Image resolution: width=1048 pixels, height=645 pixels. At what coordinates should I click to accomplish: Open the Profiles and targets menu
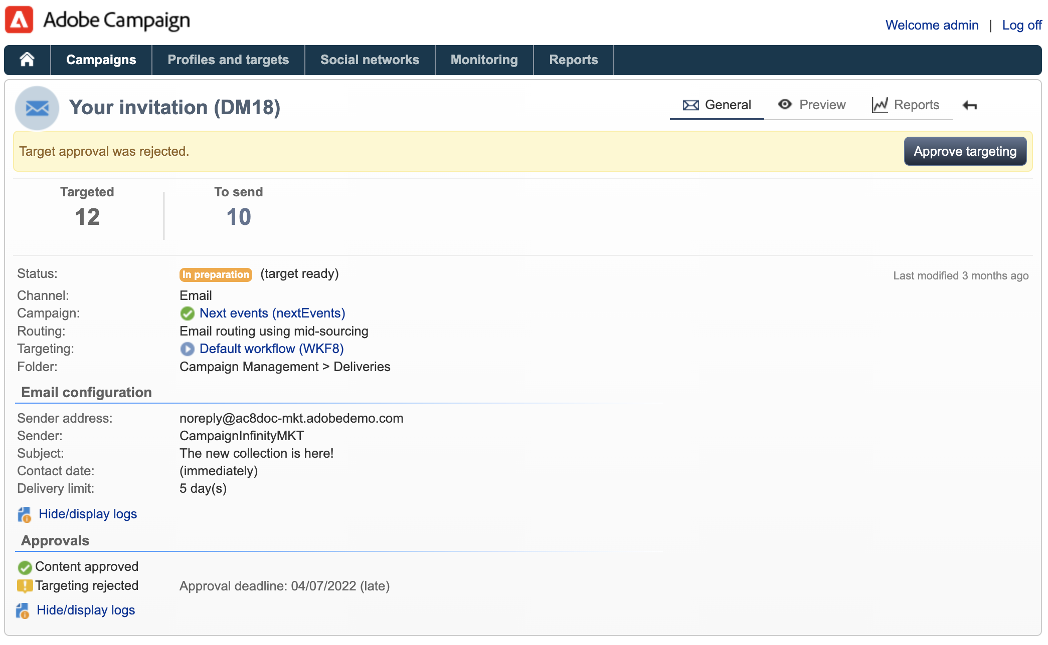pos(228,60)
